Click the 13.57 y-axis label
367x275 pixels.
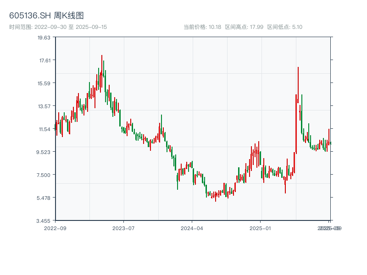44,106
